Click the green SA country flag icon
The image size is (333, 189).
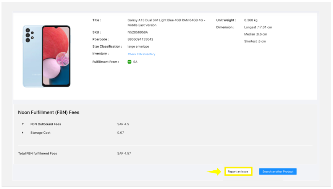[x=129, y=62]
